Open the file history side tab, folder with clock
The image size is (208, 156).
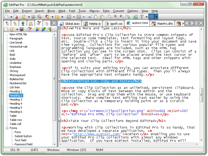tap(31, 24)
